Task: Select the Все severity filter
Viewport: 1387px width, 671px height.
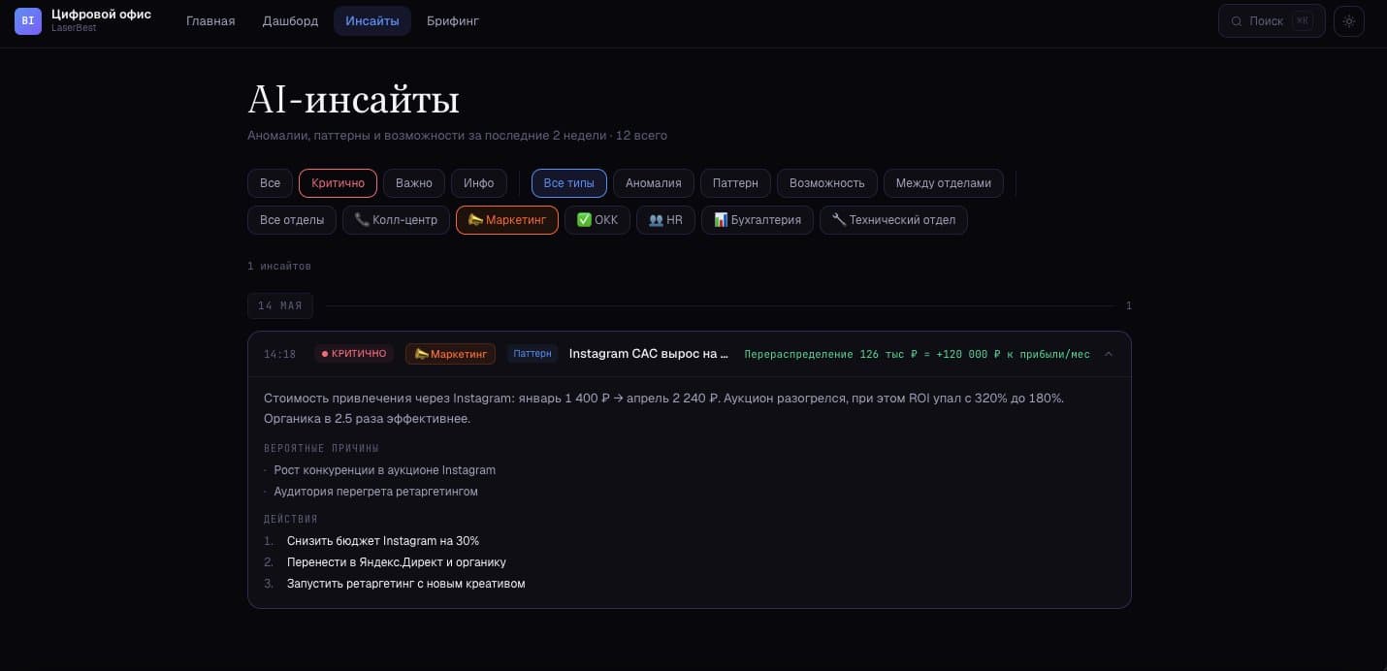Action: point(270,183)
